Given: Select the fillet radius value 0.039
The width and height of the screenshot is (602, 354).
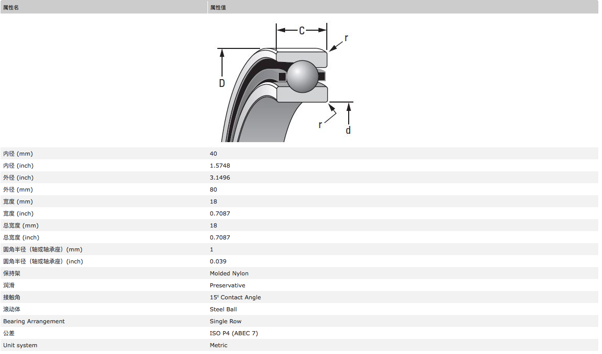Looking at the screenshot, I should 218,261.
